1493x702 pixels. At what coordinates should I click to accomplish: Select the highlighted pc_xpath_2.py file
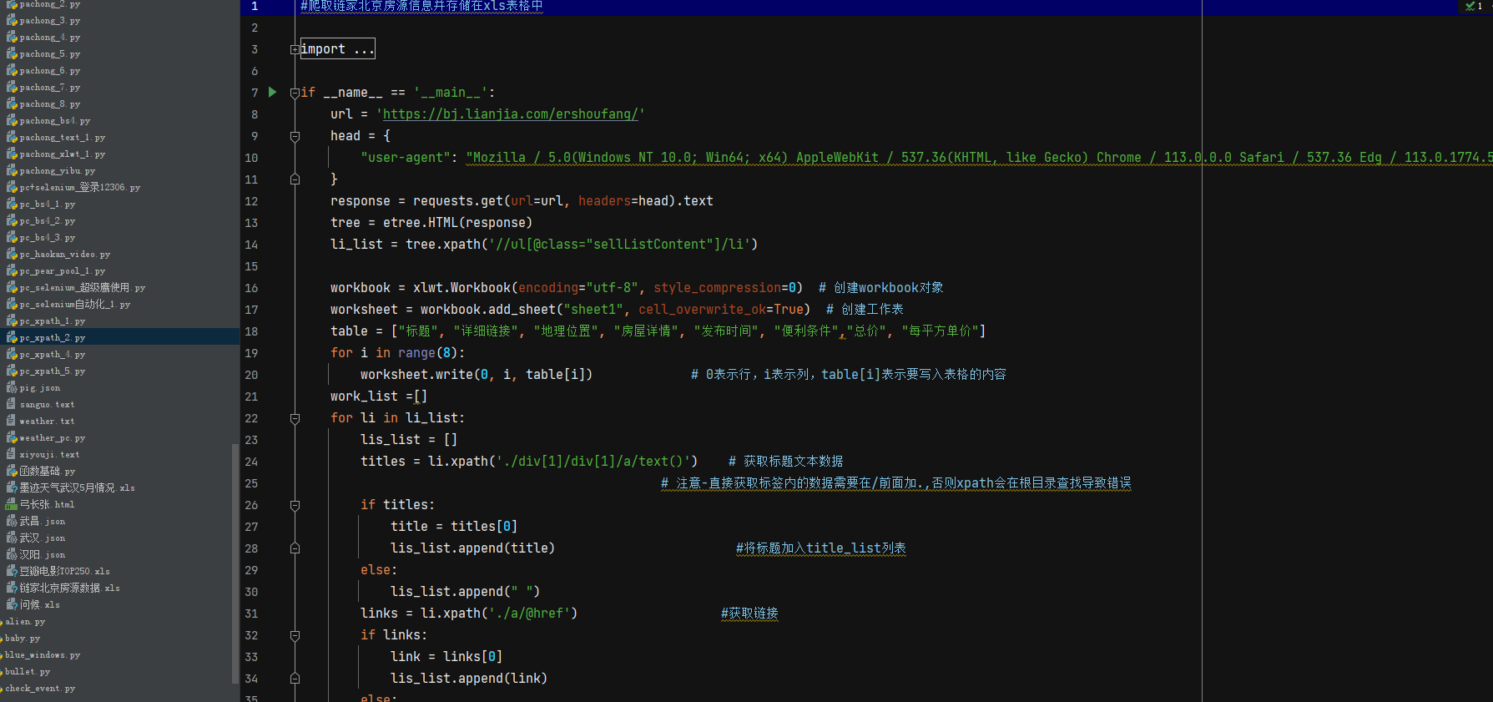click(53, 337)
